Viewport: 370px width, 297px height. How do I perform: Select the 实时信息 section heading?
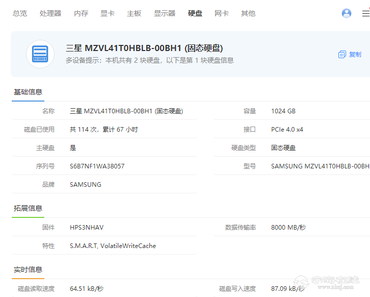pos(28,269)
